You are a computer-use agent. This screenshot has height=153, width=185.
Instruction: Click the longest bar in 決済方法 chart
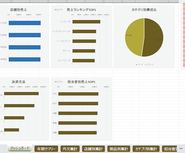pyautogui.click(x=21, y=93)
